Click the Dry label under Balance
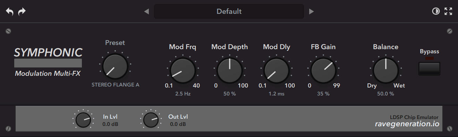The width and height of the screenshot is (458, 137). pos(372,86)
